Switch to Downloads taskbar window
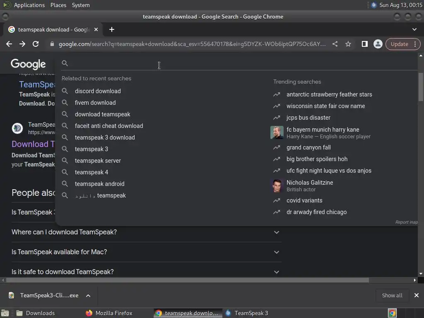 35,313
